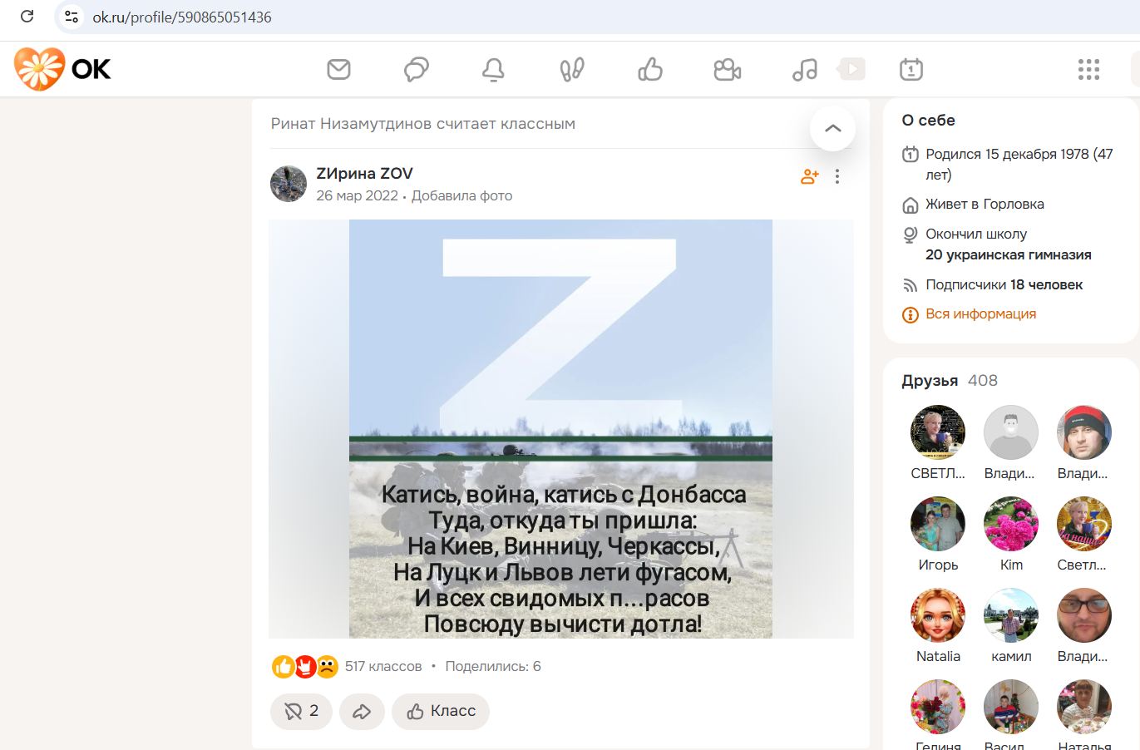Viewport: 1140px width, 750px height.
Task: Open friend Kim flower avatar
Action: pyautogui.click(x=1011, y=524)
